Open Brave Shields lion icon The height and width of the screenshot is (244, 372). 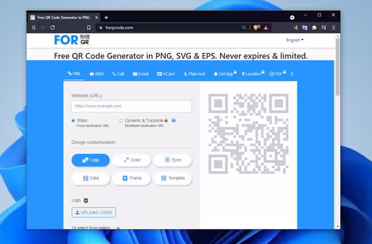(x=257, y=28)
